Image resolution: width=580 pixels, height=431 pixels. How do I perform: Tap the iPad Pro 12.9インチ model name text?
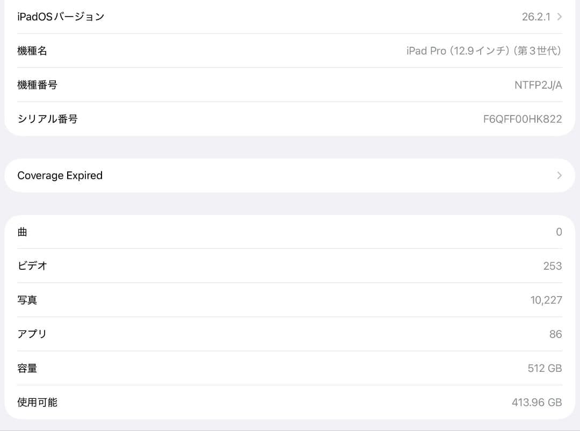(484, 51)
